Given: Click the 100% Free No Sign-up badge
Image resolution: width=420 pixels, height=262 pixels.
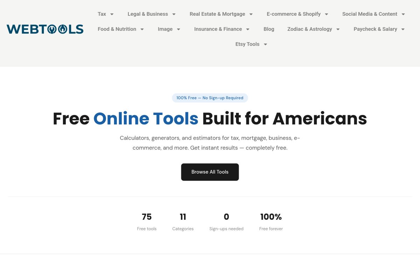Looking at the screenshot, I should (210, 98).
